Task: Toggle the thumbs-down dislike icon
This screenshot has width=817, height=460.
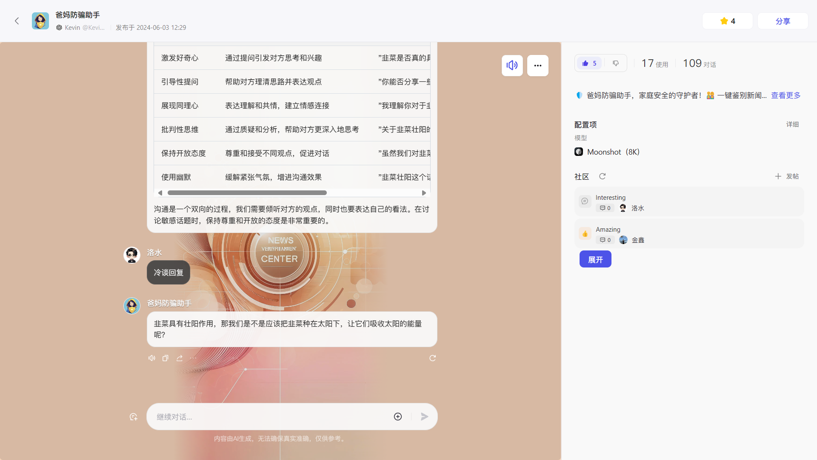Action: pyautogui.click(x=615, y=63)
